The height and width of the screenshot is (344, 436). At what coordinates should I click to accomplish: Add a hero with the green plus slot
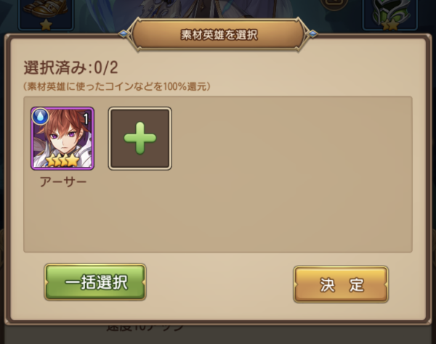coord(140,139)
